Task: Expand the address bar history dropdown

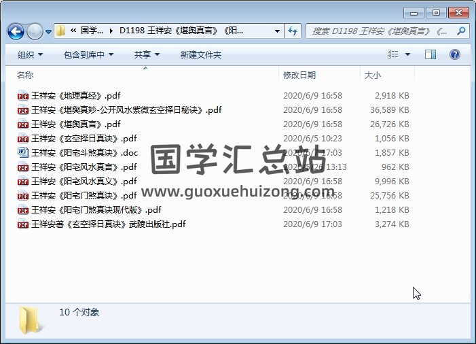Action: (x=277, y=31)
